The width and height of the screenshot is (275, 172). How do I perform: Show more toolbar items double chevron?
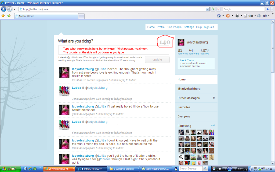pos(273,14)
